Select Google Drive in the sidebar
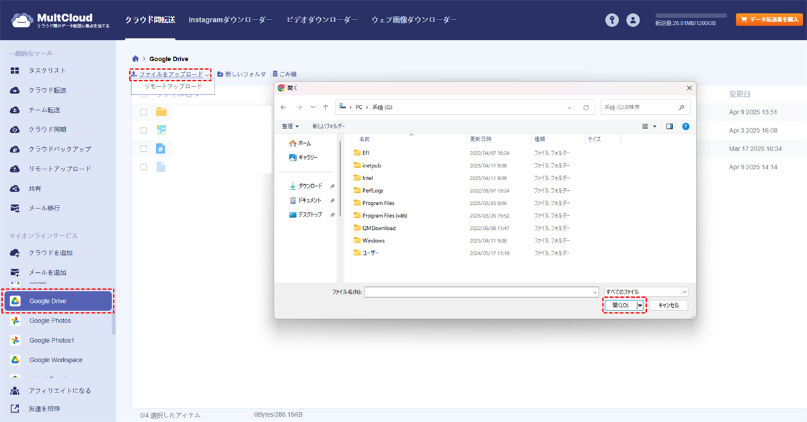 coord(58,301)
